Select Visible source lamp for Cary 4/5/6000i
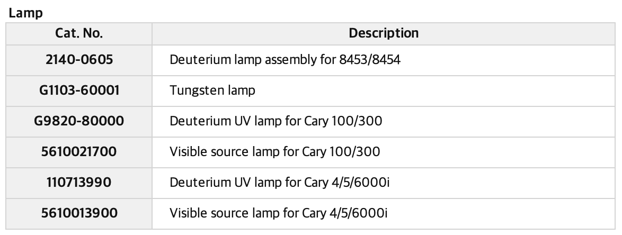This screenshot has height=235, width=622. point(279,213)
